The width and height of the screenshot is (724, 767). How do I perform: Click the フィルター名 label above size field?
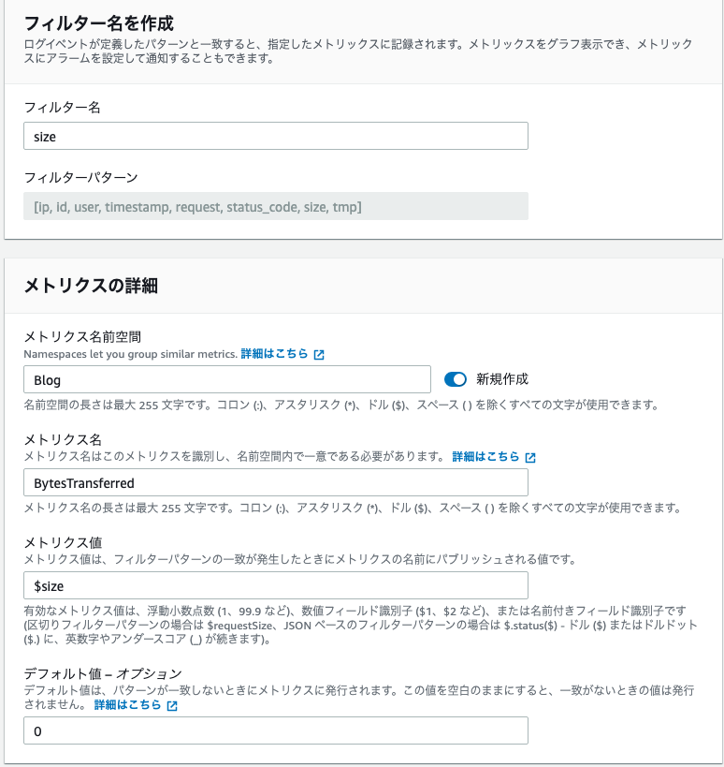coord(62,107)
